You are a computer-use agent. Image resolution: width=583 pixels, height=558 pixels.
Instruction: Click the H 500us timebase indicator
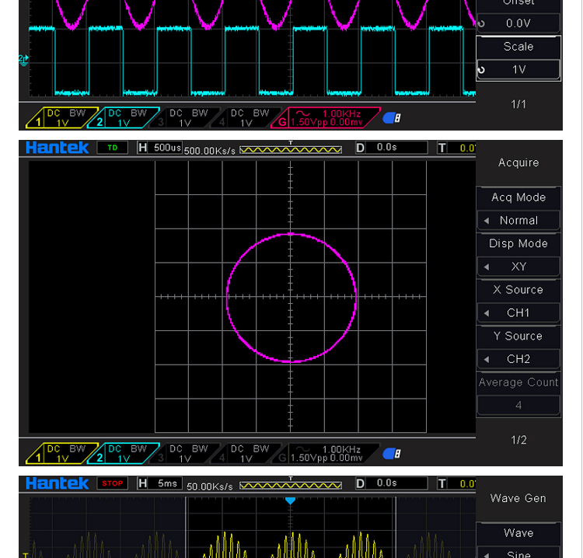click(159, 148)
